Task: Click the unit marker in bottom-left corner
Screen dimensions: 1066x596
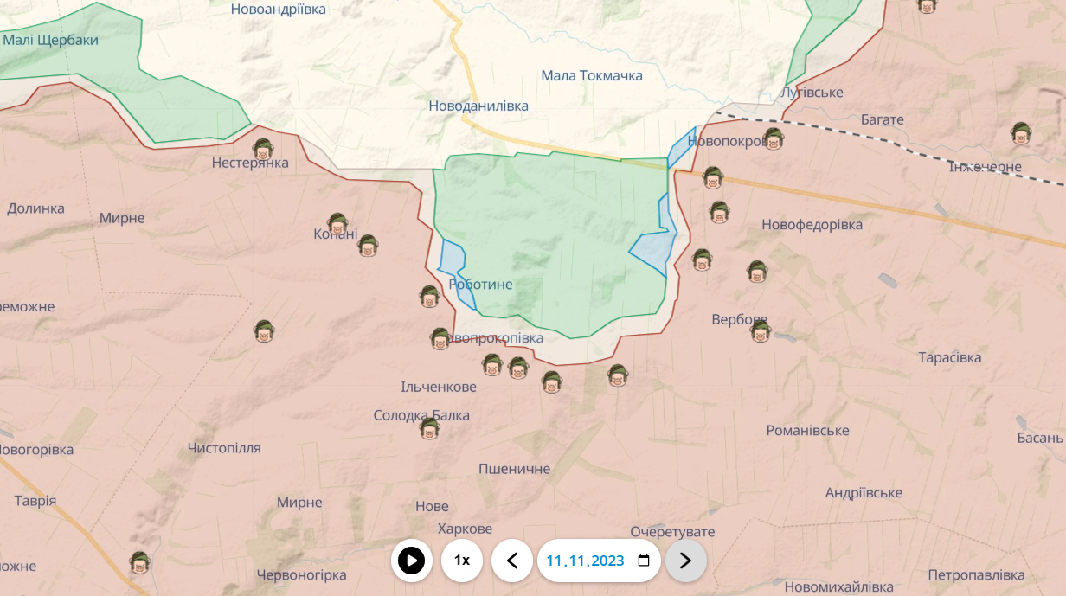Action: pos(139,562)
